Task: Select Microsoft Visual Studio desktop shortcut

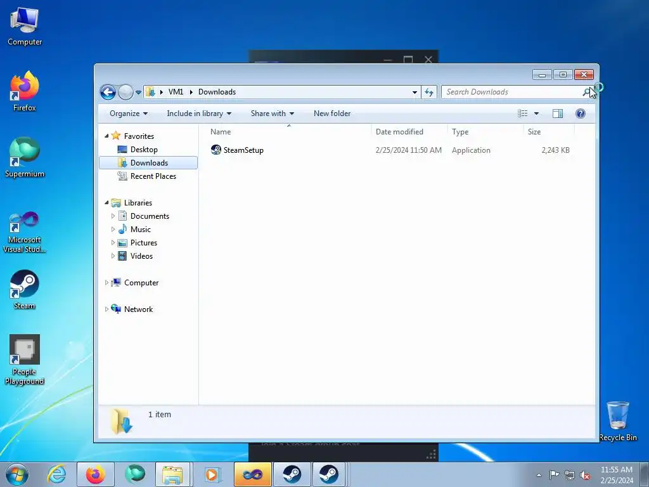Action: click(x=25, y=232)
